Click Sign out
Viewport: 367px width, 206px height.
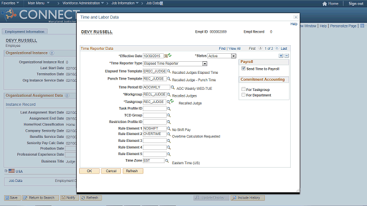[356, 3]
